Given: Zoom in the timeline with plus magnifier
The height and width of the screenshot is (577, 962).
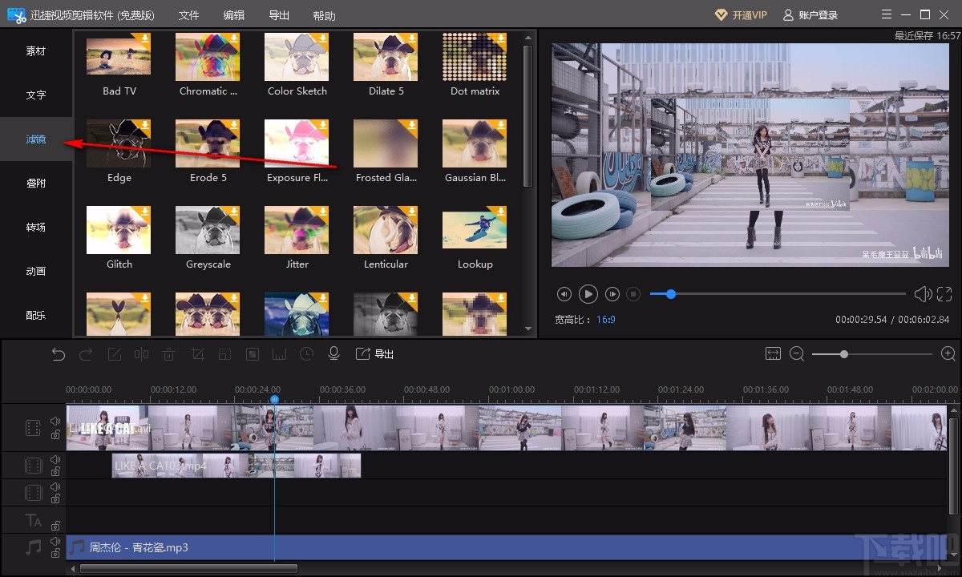Looking at the screenshot, I should [x=948, y=354].
